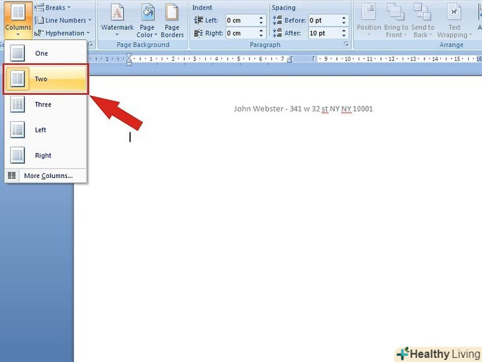Viewport: 482px width, 362px height.
Task: Click the Spacing After input field
Action: (324, 33)
